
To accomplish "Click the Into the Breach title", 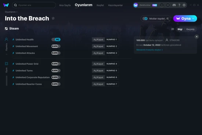I will point(27,18).
